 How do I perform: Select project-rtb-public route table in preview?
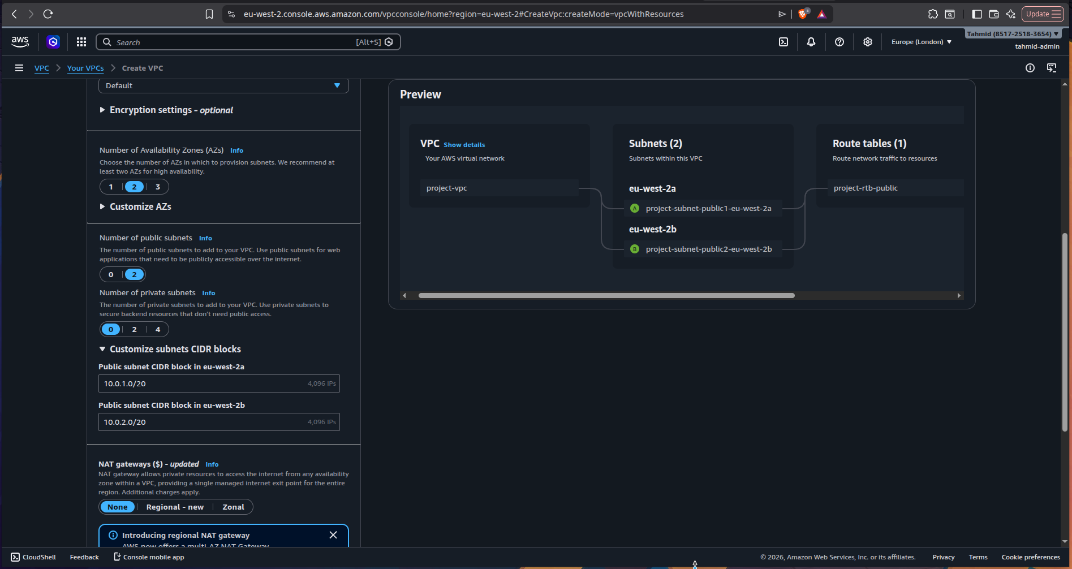point(896,188)
